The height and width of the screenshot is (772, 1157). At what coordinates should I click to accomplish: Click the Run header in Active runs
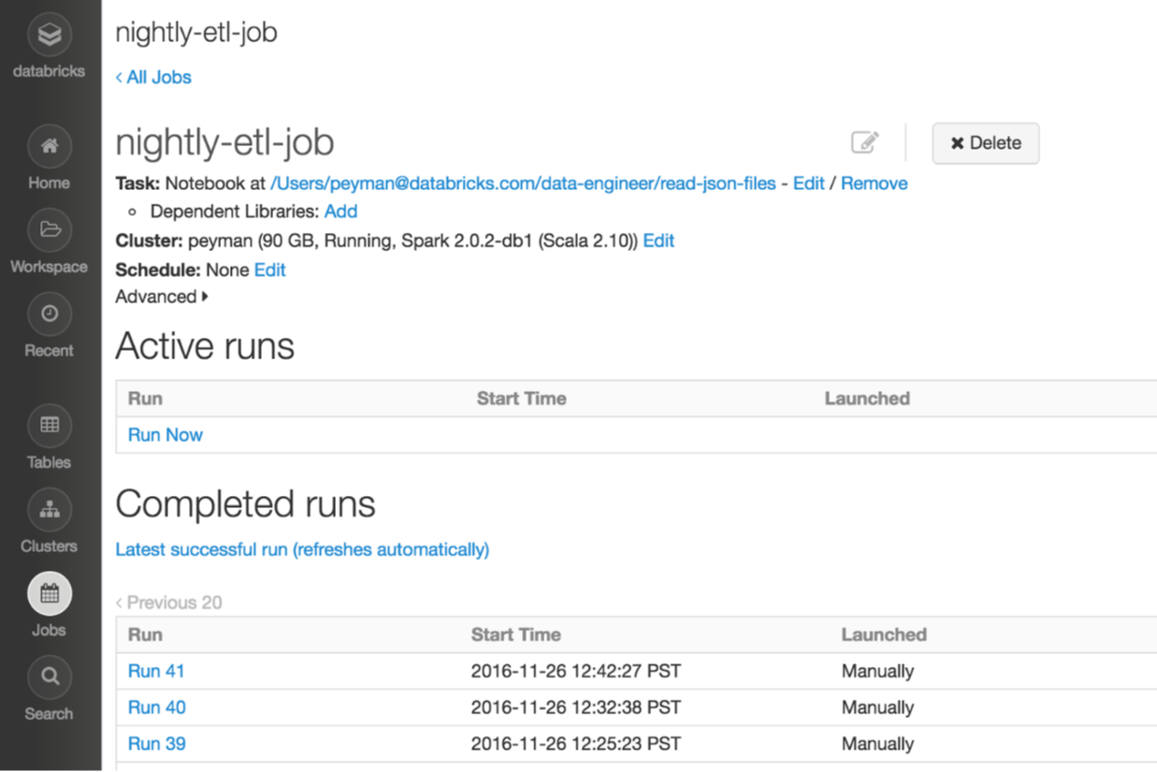145,399
